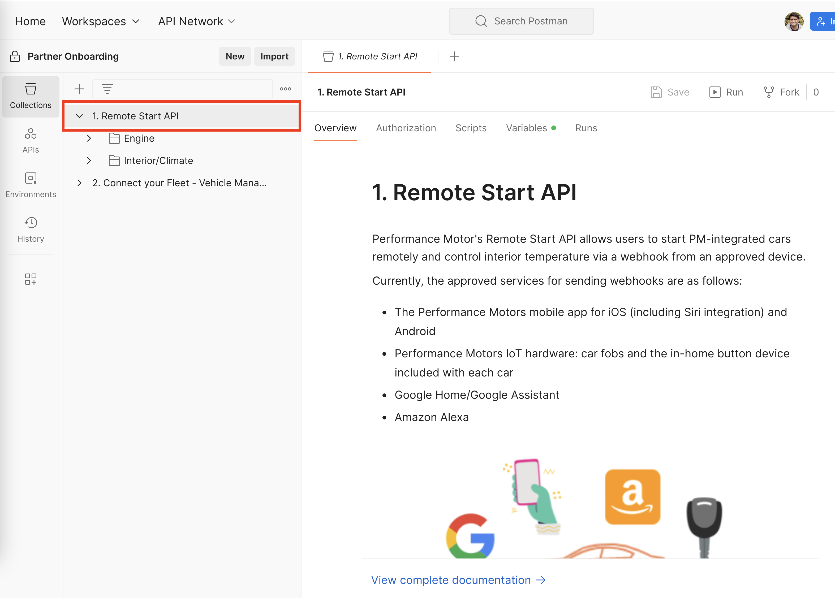Click the filter icon in collections search
The image size is (835, 598).
click(x=107, y=89)
